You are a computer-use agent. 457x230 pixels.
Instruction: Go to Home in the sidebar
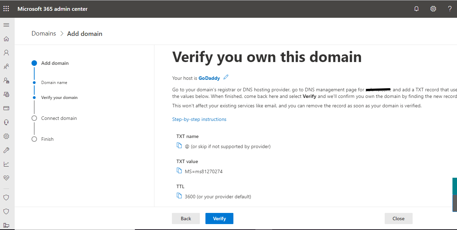6,39
